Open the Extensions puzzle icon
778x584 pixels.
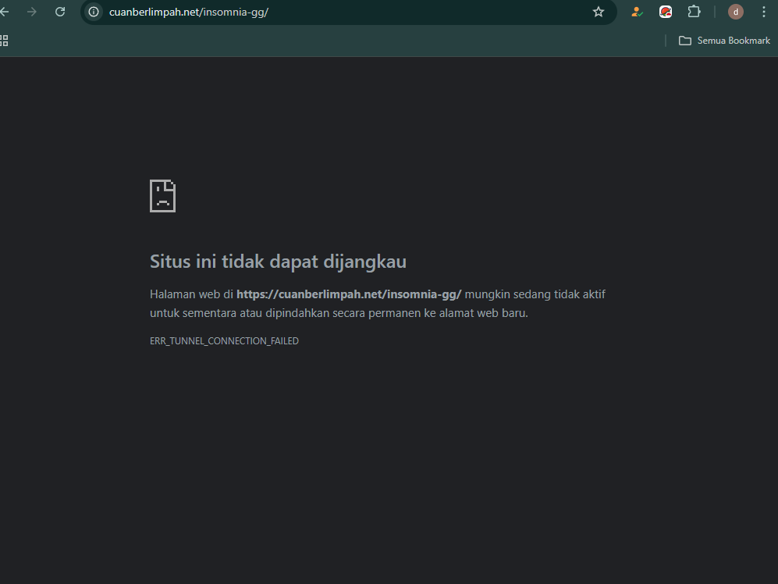695,12
